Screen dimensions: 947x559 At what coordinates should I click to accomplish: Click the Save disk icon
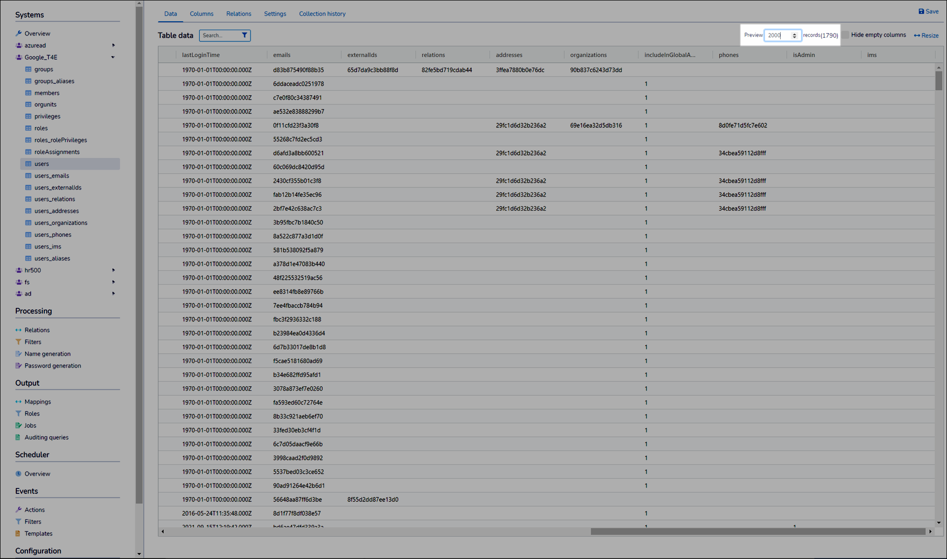click(x=921, y=11)
